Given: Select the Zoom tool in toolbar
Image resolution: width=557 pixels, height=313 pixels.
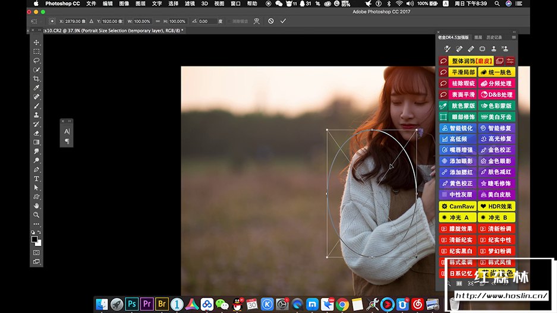Looking at the screenshot, I should pos(36,214).
